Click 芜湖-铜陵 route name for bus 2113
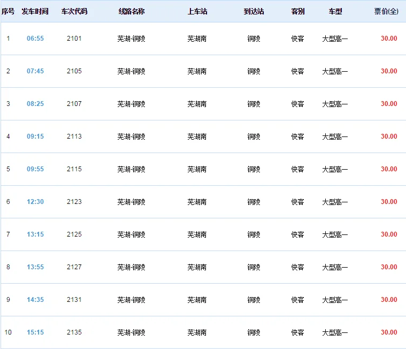Image resolution: width=406 pixels, height=349 pixels. pyautogui.click(x=132, y=136)
